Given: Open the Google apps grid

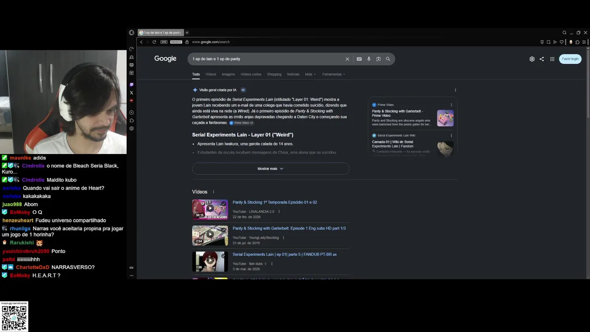Looking at the screenshot, I should [552, 59].
